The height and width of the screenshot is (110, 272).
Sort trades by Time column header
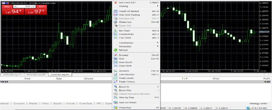27,78
